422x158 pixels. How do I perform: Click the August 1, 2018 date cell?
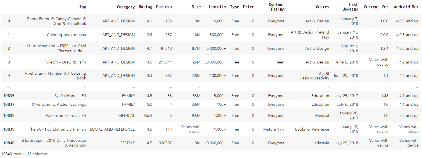tap(350, 48)
